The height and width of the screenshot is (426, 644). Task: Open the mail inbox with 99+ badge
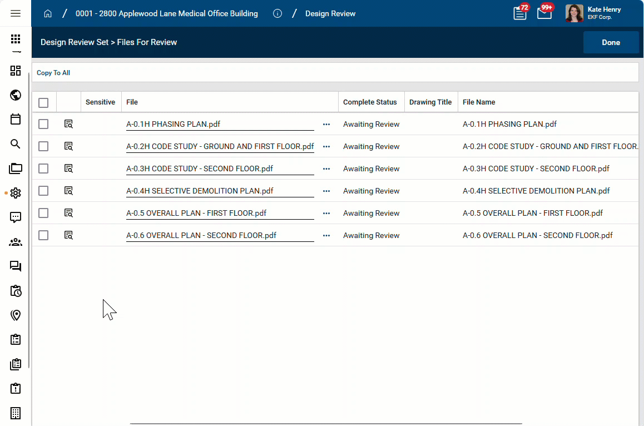pyautogui.click(x=544, y=13)
